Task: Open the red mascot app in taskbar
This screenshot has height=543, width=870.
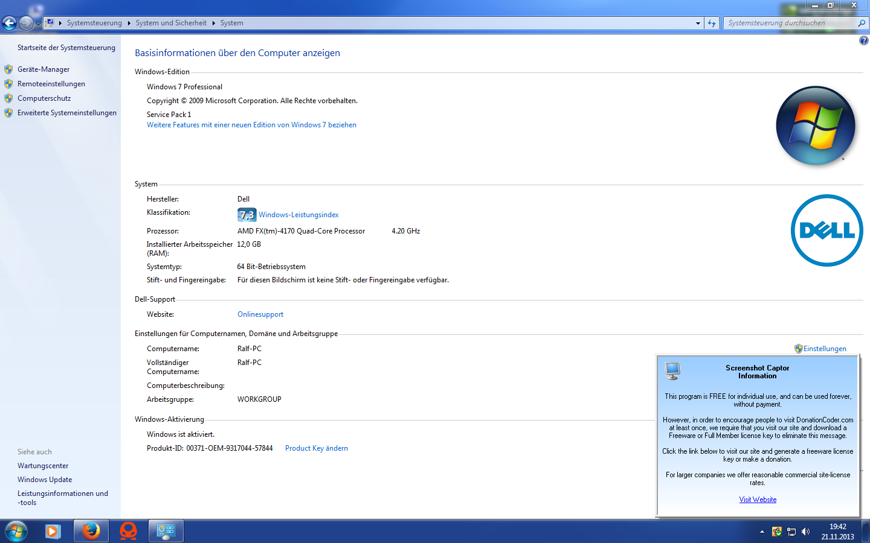Action: pyautogui.click(x=128, y=532)
